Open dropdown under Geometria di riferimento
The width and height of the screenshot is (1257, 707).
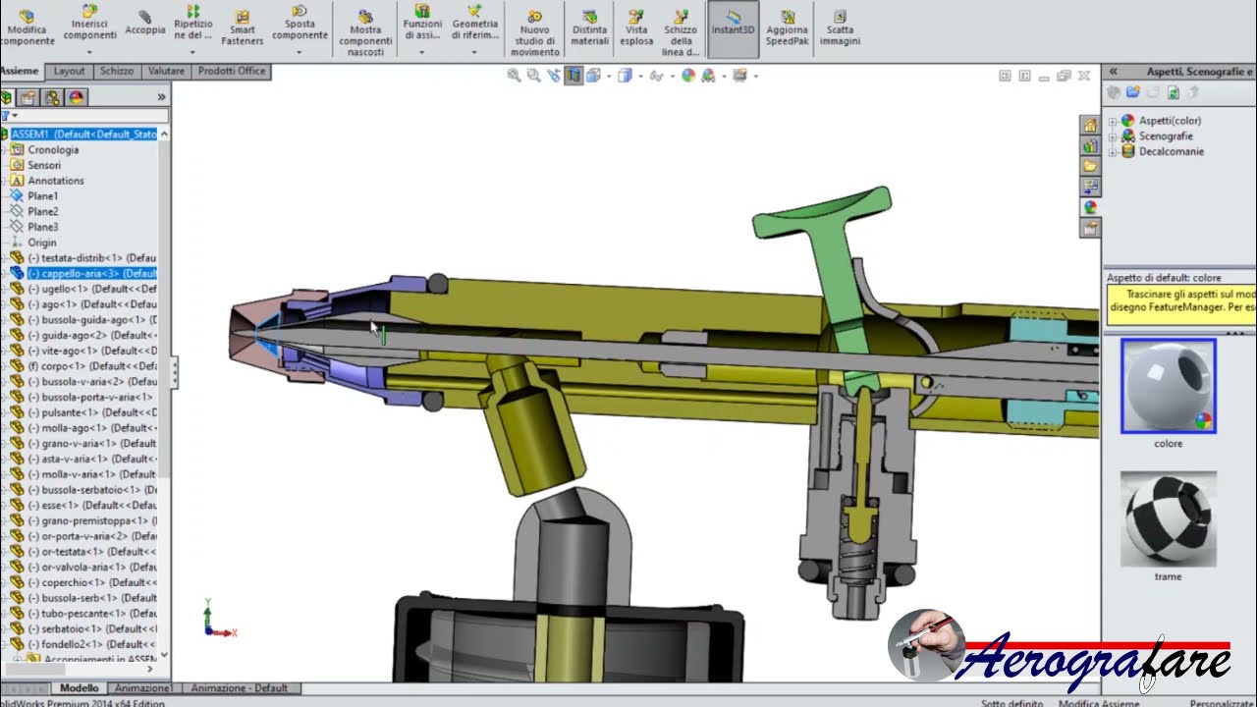coord(475,53)
